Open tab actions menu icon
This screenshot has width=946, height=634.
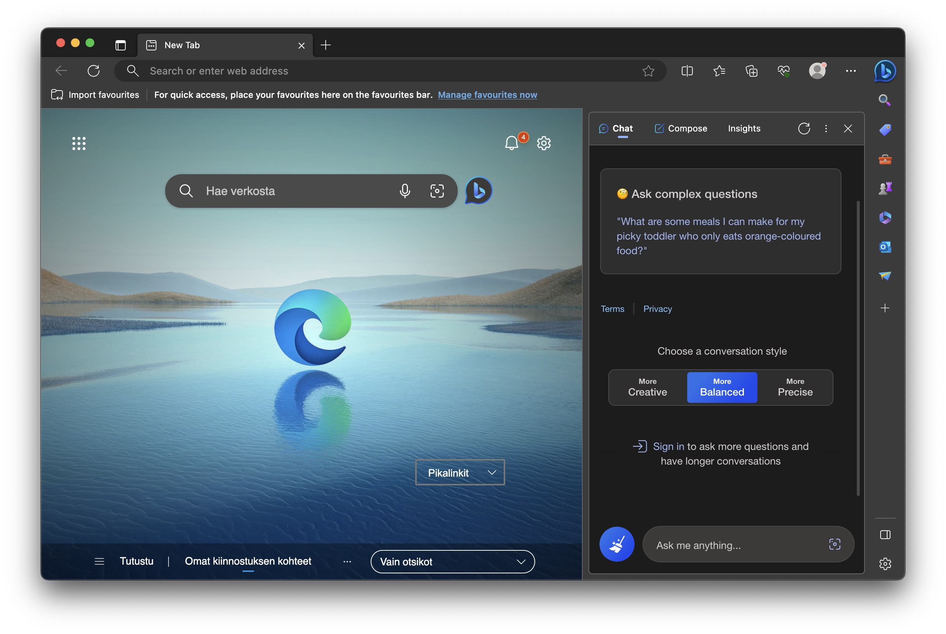(x=121, y=45)
